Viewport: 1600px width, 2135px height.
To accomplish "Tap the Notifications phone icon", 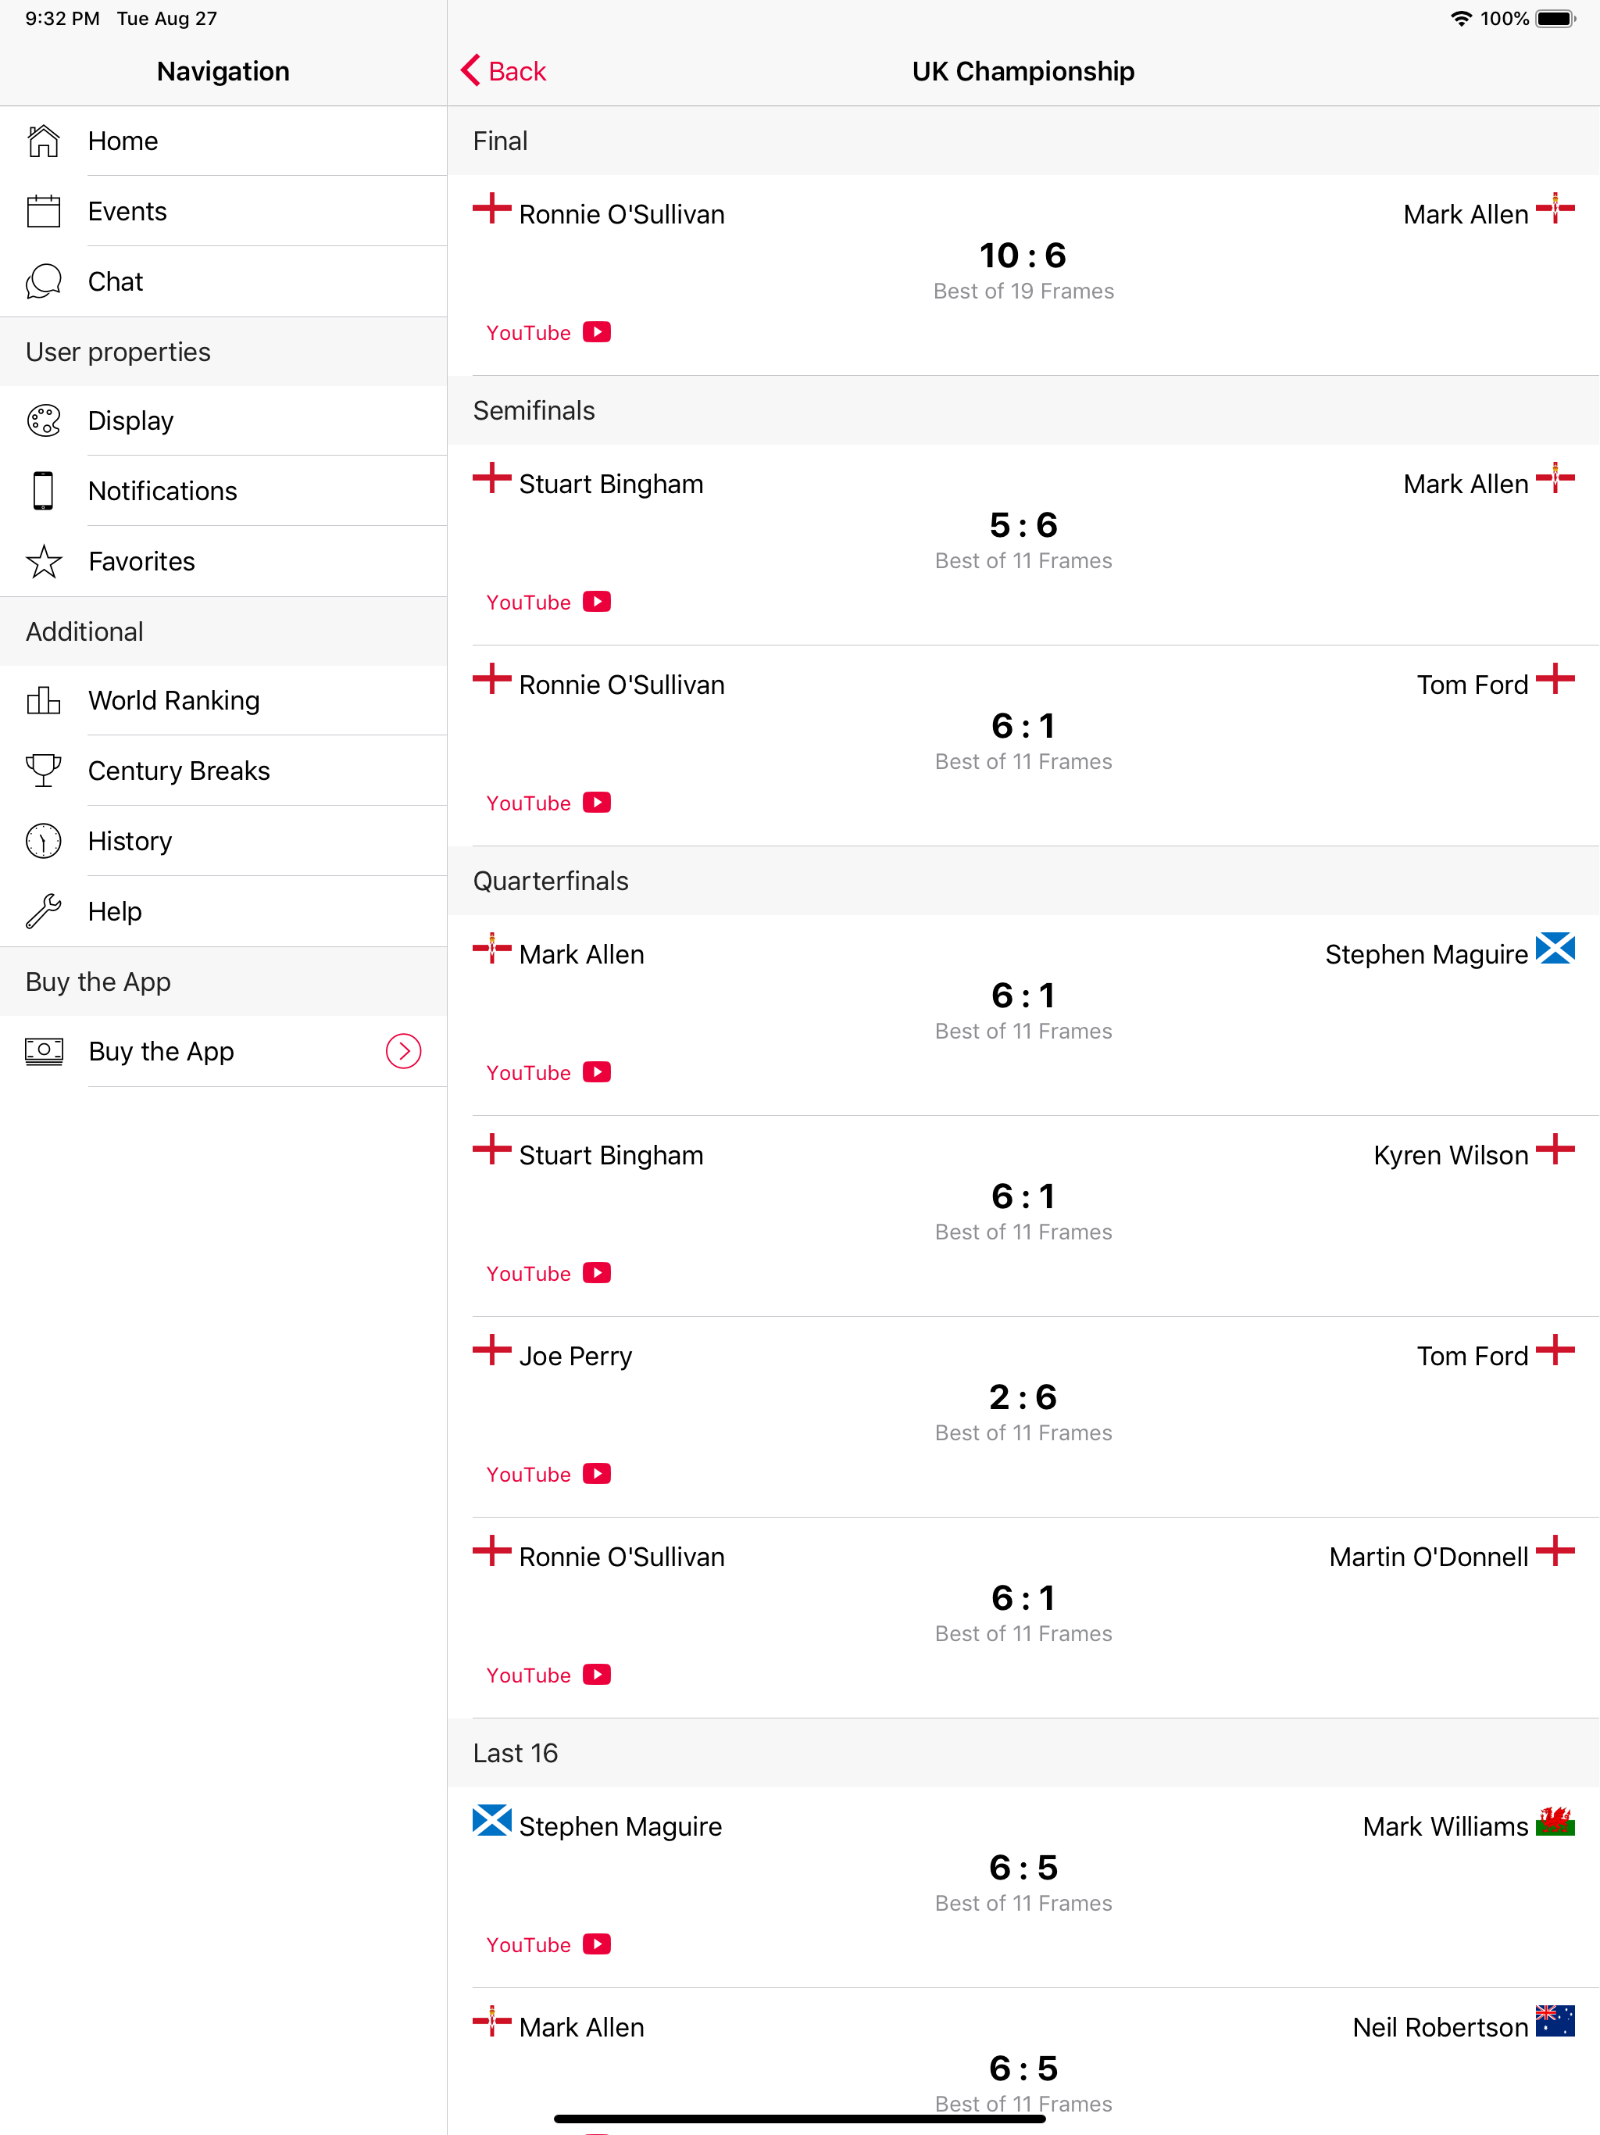I will point(44,492).
